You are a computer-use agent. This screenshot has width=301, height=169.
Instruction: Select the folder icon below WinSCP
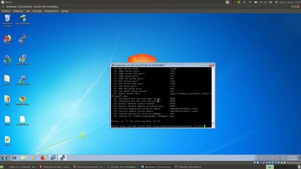click(8, 80)
